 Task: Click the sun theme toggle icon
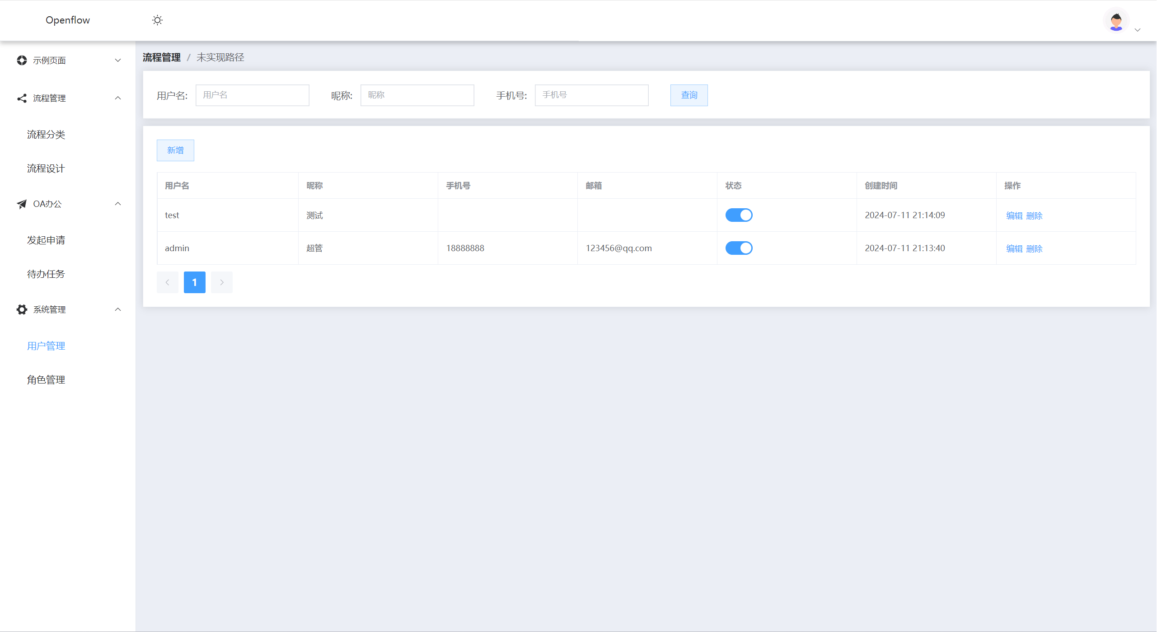pos(157,20)
